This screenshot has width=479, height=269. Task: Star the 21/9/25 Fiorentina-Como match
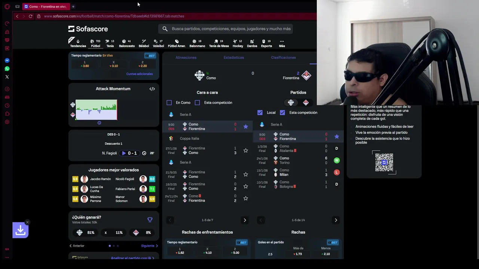(x=245, y=174)
